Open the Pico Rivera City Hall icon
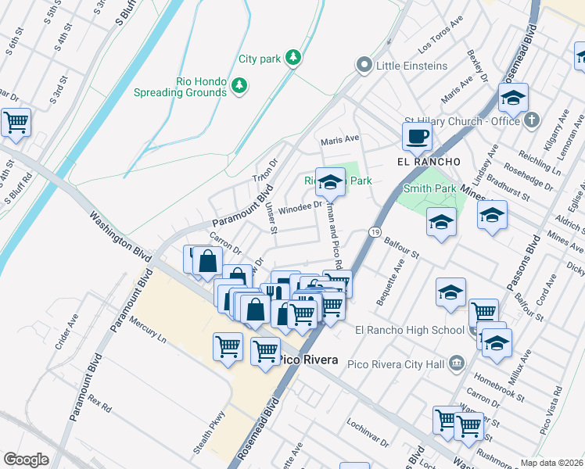The image size is (585, 469). click(x=457, y=363)
